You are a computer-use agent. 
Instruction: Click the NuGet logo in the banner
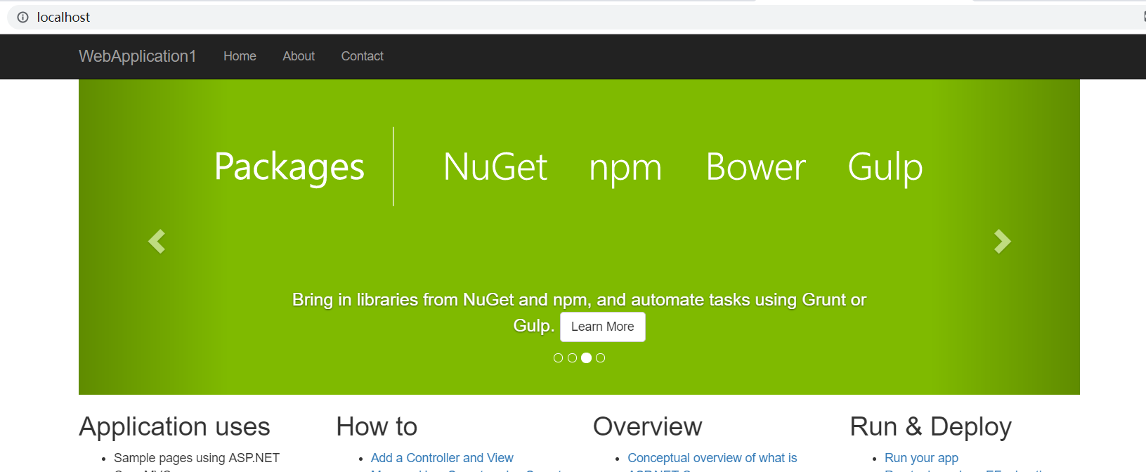click(495, 167)
